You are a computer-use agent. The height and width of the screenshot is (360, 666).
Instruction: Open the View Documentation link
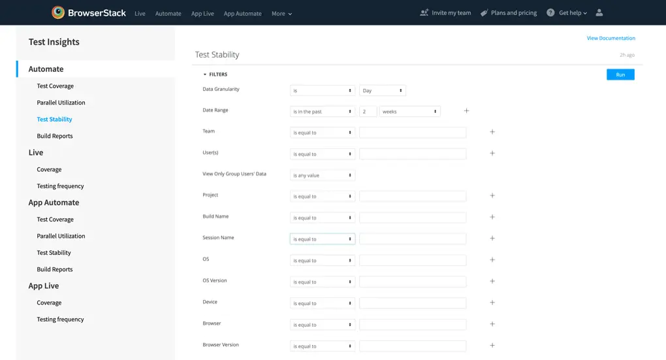pyautogui.click(x=610, y=38)
